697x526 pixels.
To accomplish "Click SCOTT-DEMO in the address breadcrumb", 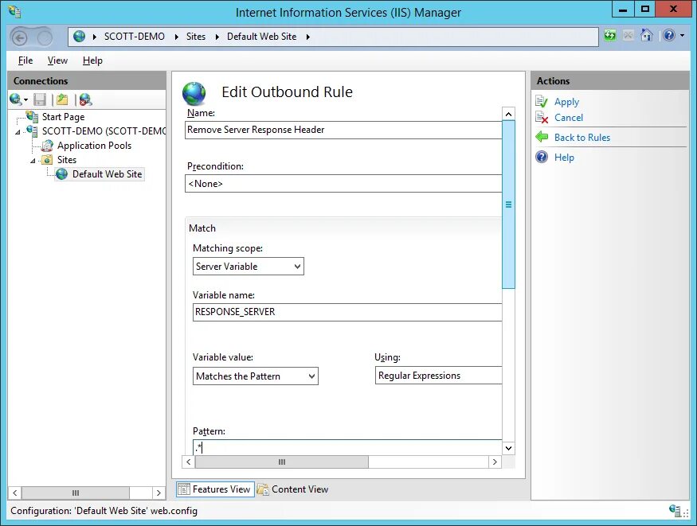I will (135, 37).
